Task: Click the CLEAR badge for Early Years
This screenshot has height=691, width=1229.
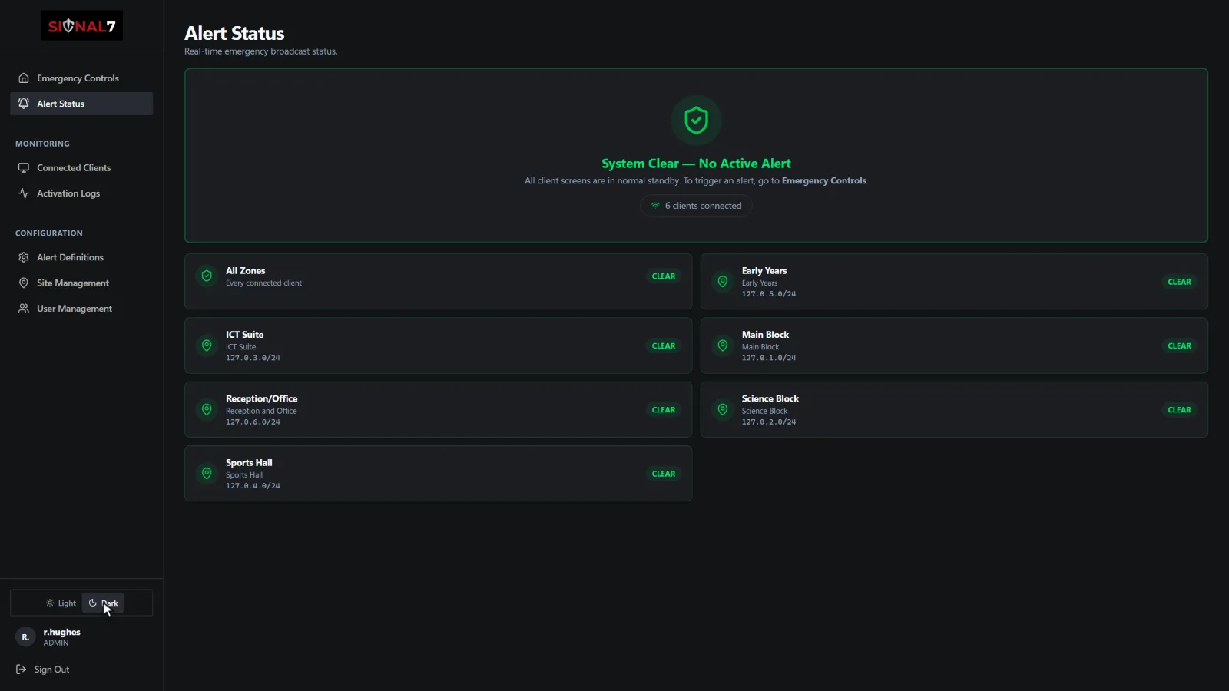Action: [1180, 282]
